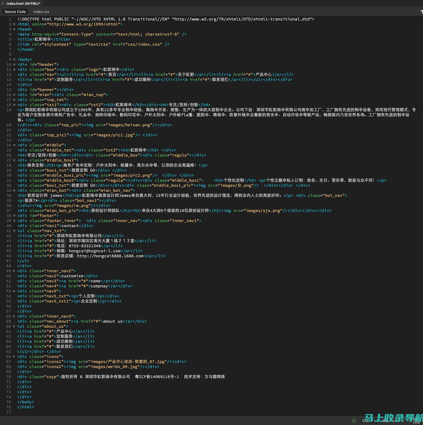Click the phone number 0755-83321348
423x425 pixels.
point(85,246)
